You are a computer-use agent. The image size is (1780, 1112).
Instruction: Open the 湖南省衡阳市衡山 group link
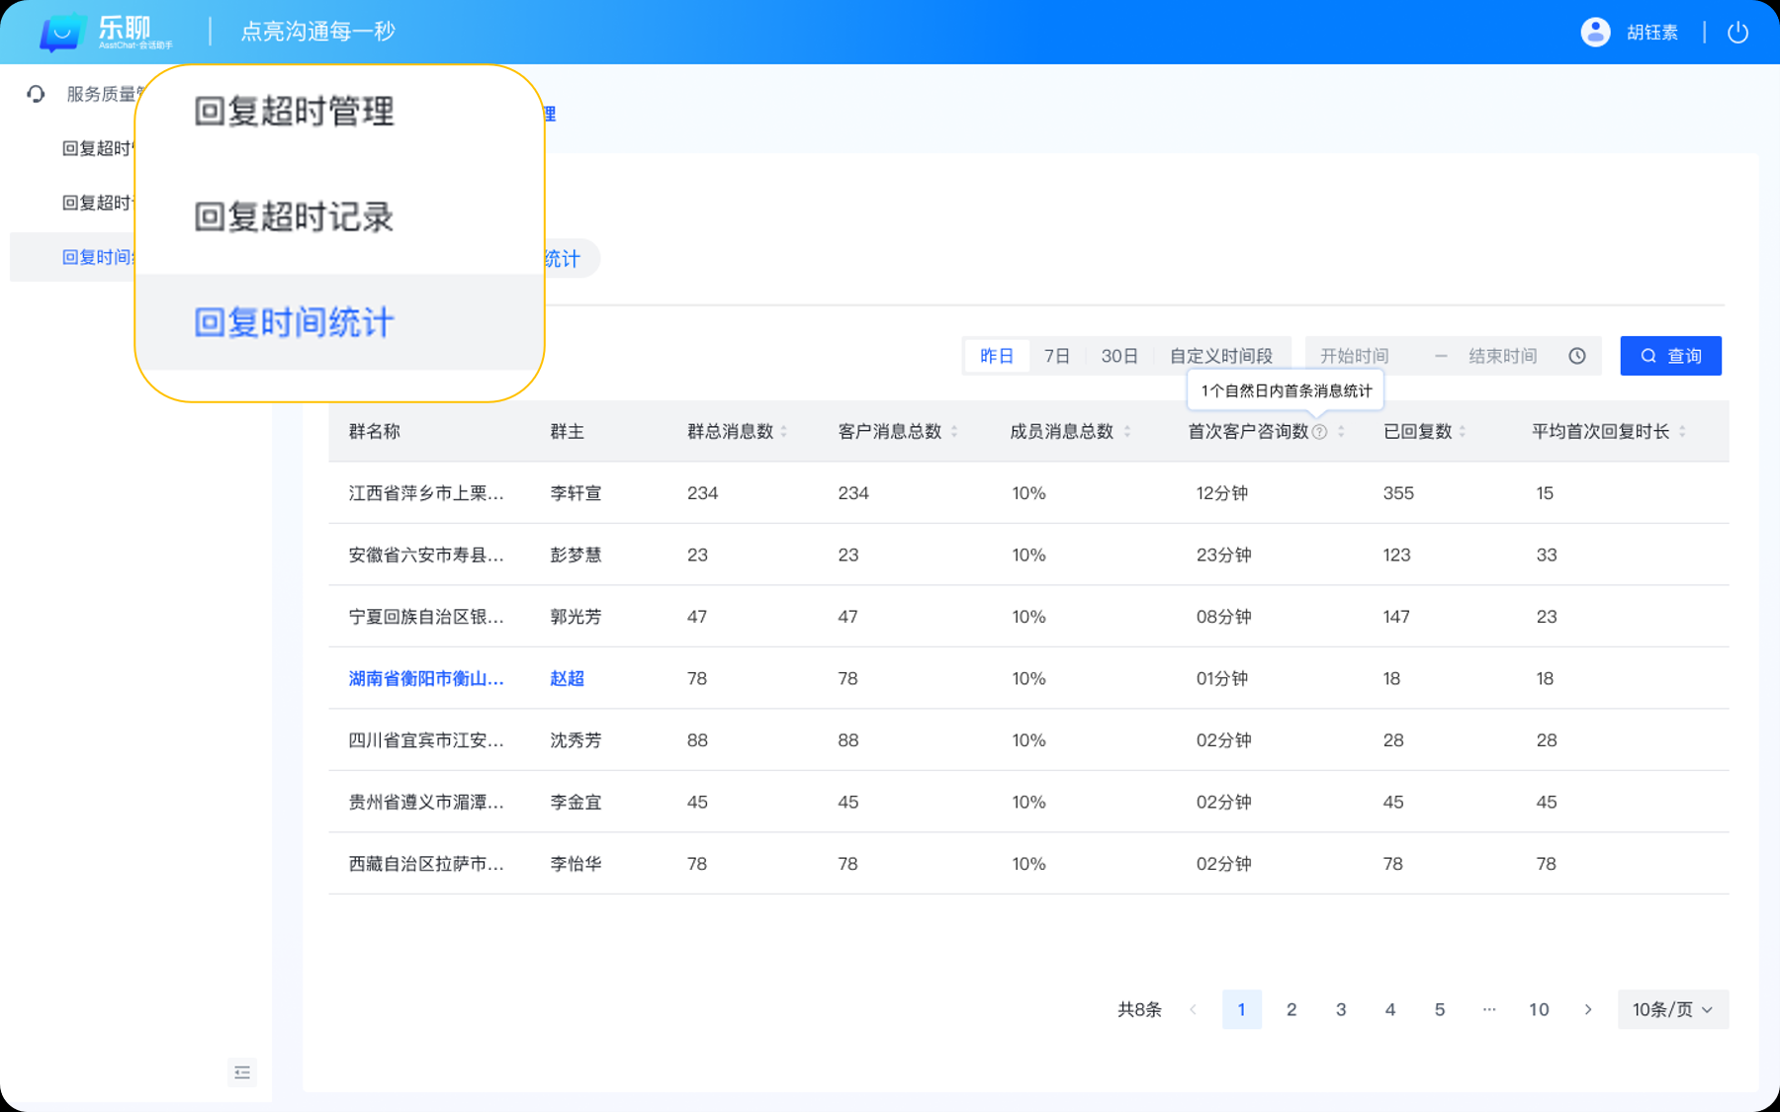pyautogui.click(x=426, y=678)
